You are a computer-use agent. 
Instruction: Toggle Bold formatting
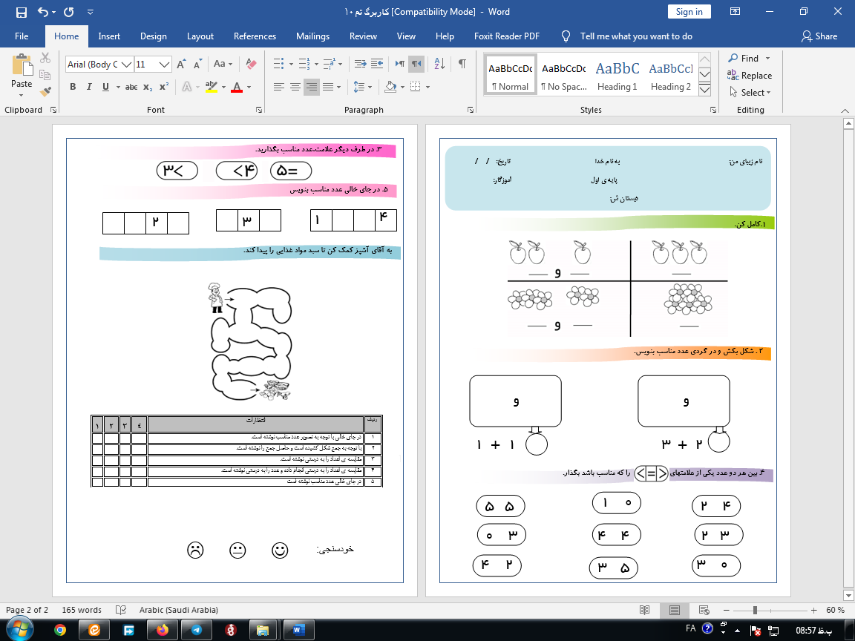[x=73, y=87]
